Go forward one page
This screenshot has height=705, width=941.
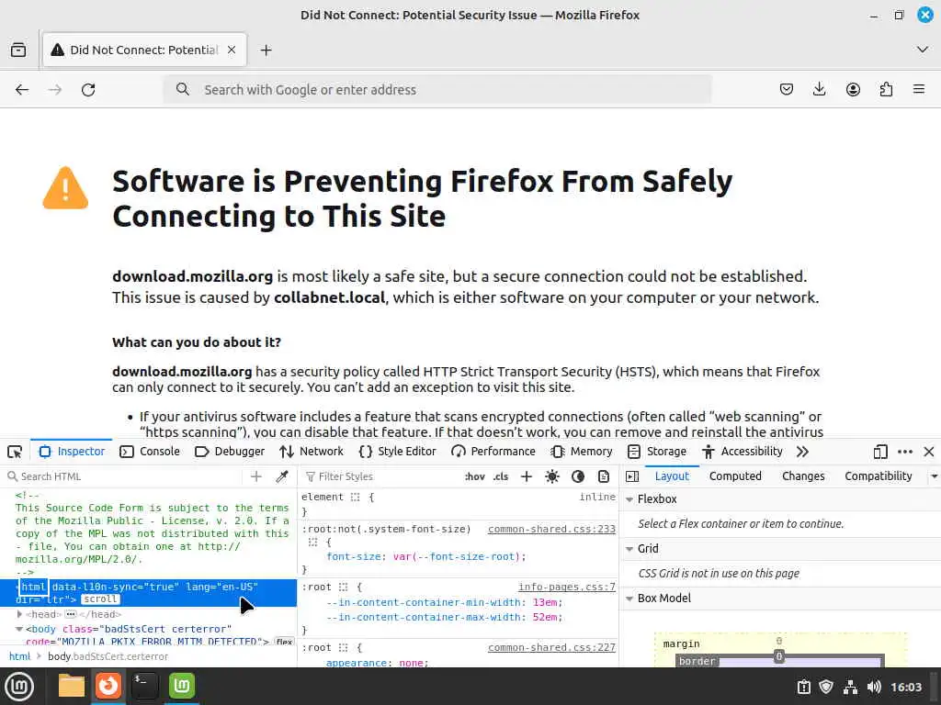54,89
